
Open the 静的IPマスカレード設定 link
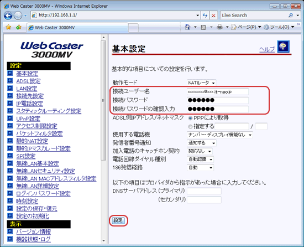(44, 148)
